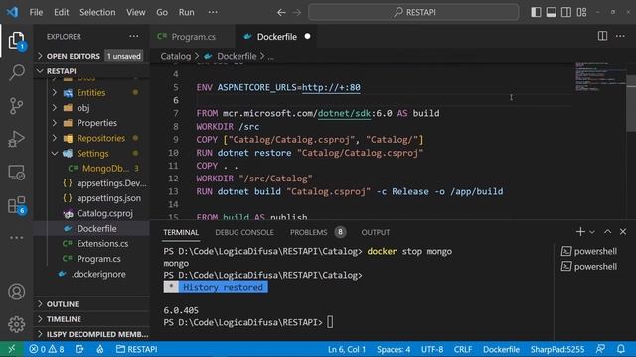The width and height of the screenshot is (636, 357).
Task: Toggle the bottom panel visibility
Action: pos(551,12)
